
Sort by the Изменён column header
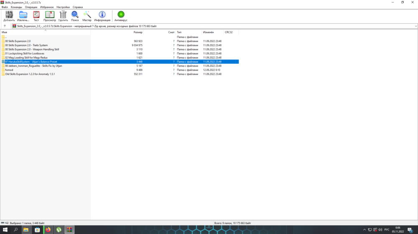tap(212, 32)
